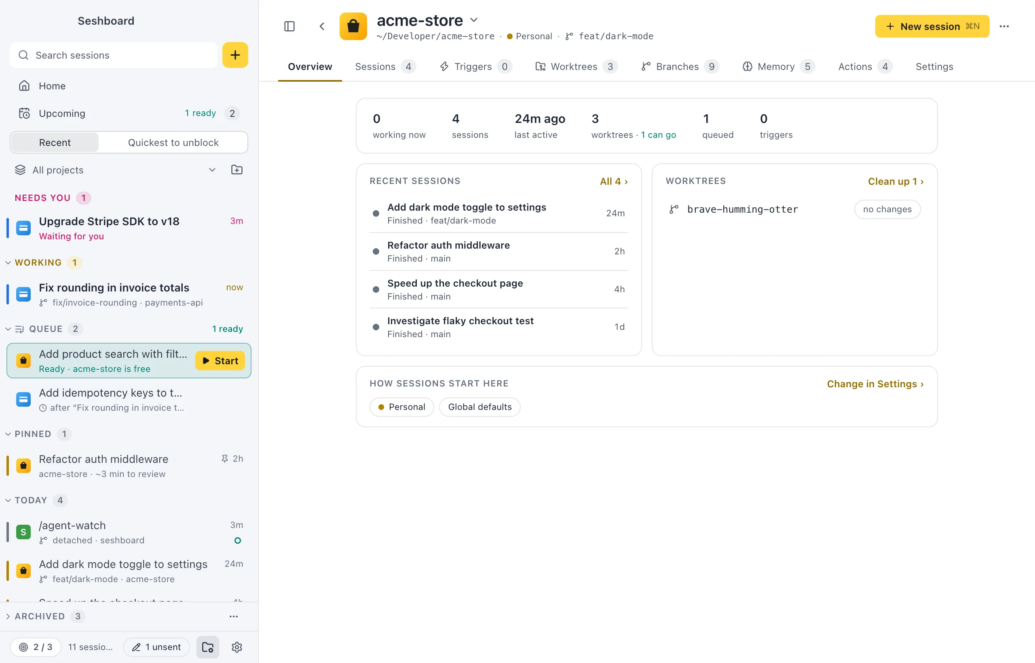
Task: Open the All projects dropdown
Action: pos(115,170)
